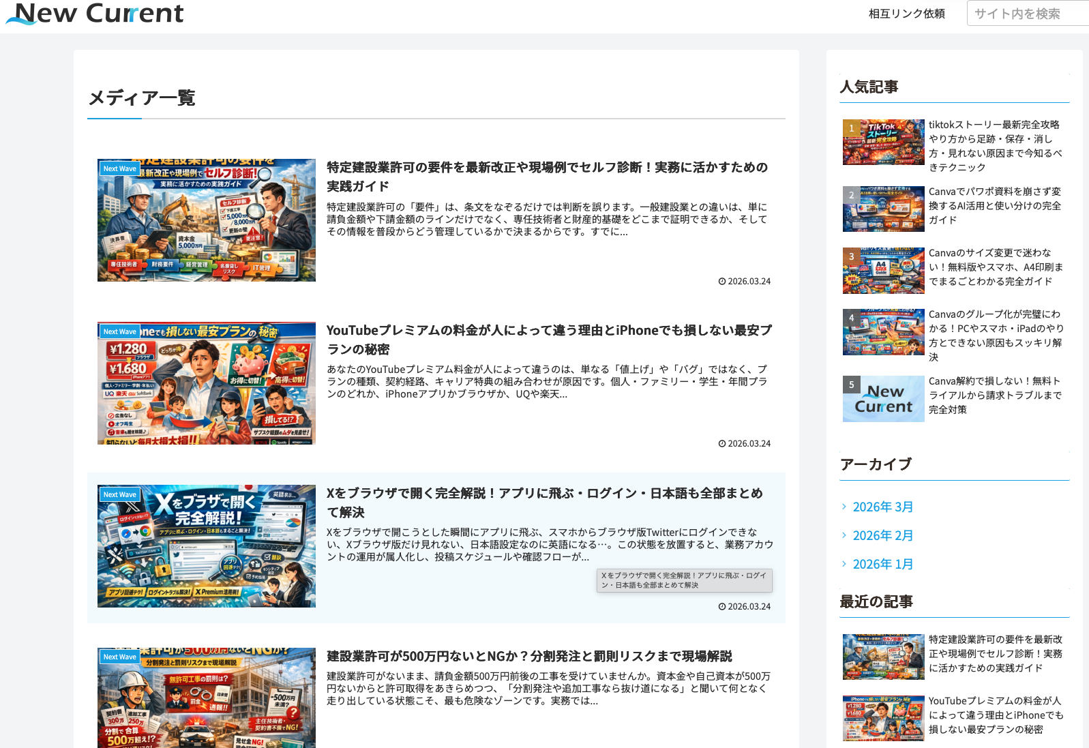Open the 相互リンク依頼 menu link
The image size is (1089, 748).
906,14
